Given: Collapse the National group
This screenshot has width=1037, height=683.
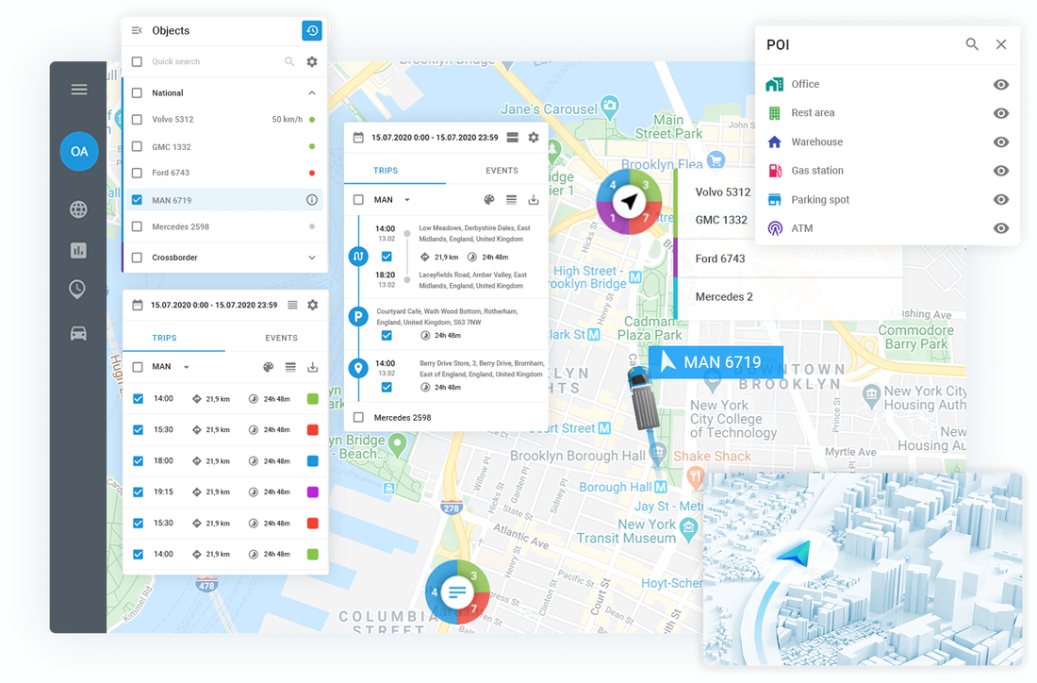Looking at the screenshot, I should point(312,93).
